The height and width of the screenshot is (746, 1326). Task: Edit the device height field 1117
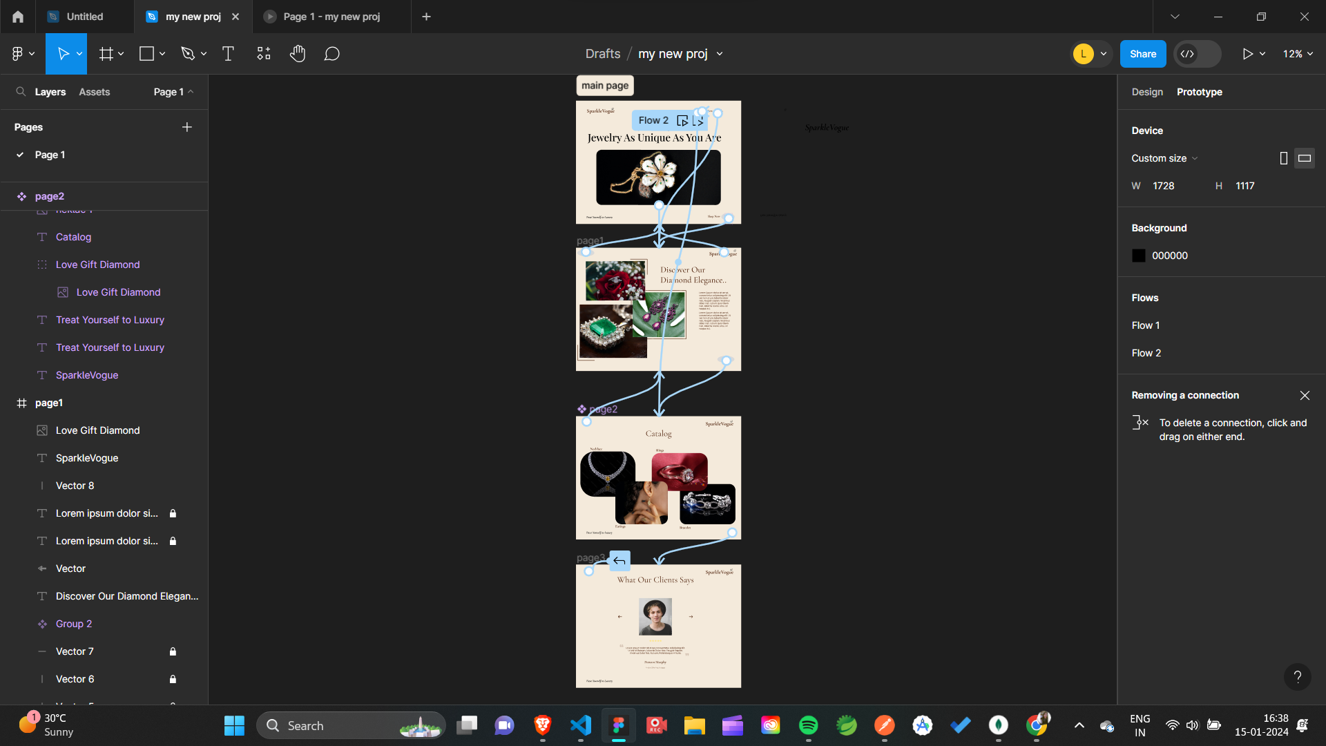click(x=1245, y=186)
